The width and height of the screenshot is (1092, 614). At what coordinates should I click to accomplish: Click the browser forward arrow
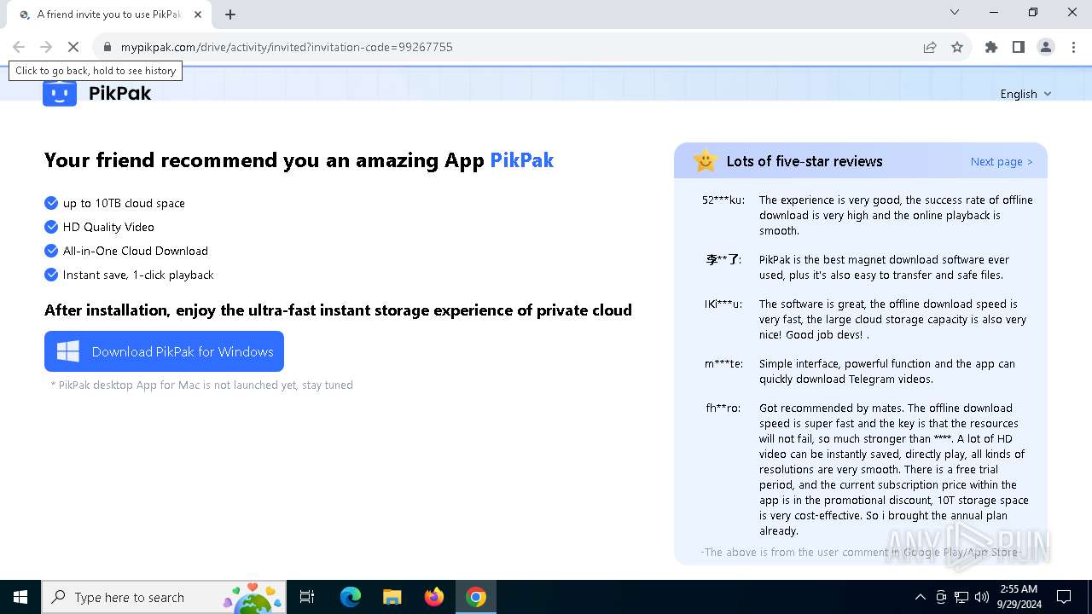[x=46, y=47]
